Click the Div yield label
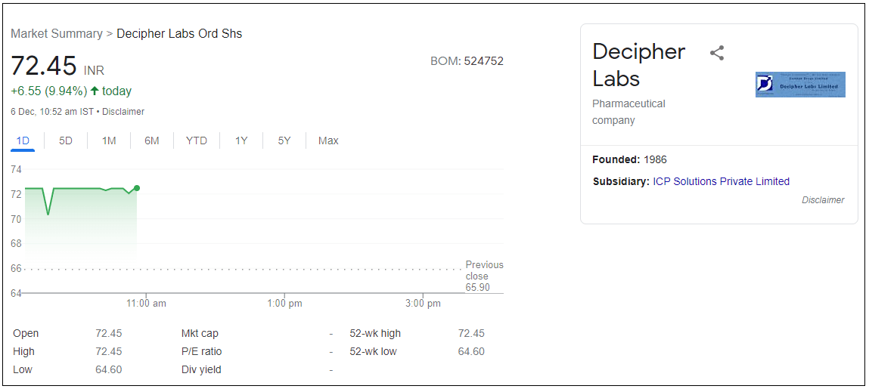 (201, 369)
